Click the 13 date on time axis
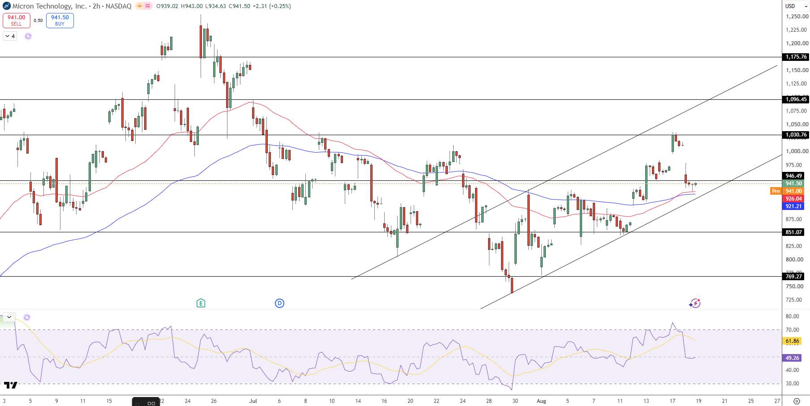This screenshot has width=810, height=406. pos(646,401)
